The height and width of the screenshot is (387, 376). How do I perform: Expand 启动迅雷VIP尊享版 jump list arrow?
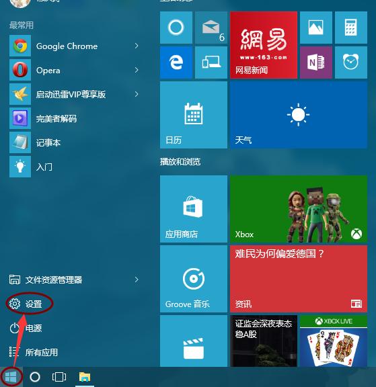coord(137,94)
